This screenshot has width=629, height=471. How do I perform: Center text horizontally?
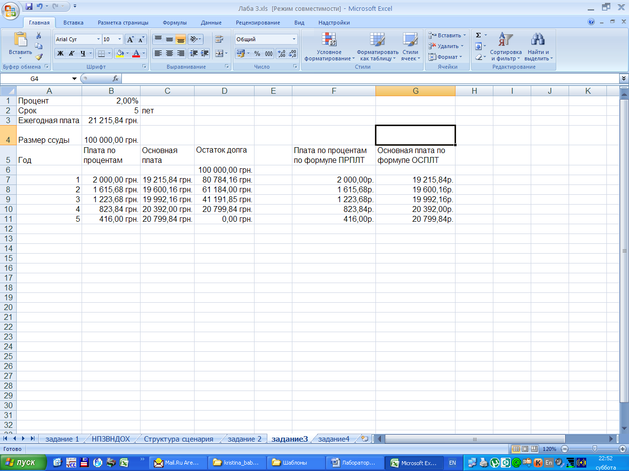170,53
